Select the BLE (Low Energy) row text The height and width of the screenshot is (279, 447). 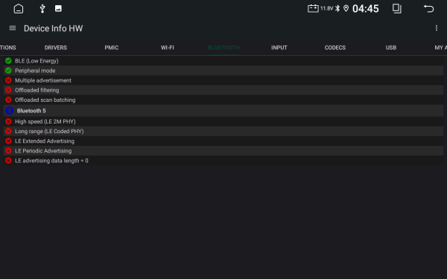[37, 61]
